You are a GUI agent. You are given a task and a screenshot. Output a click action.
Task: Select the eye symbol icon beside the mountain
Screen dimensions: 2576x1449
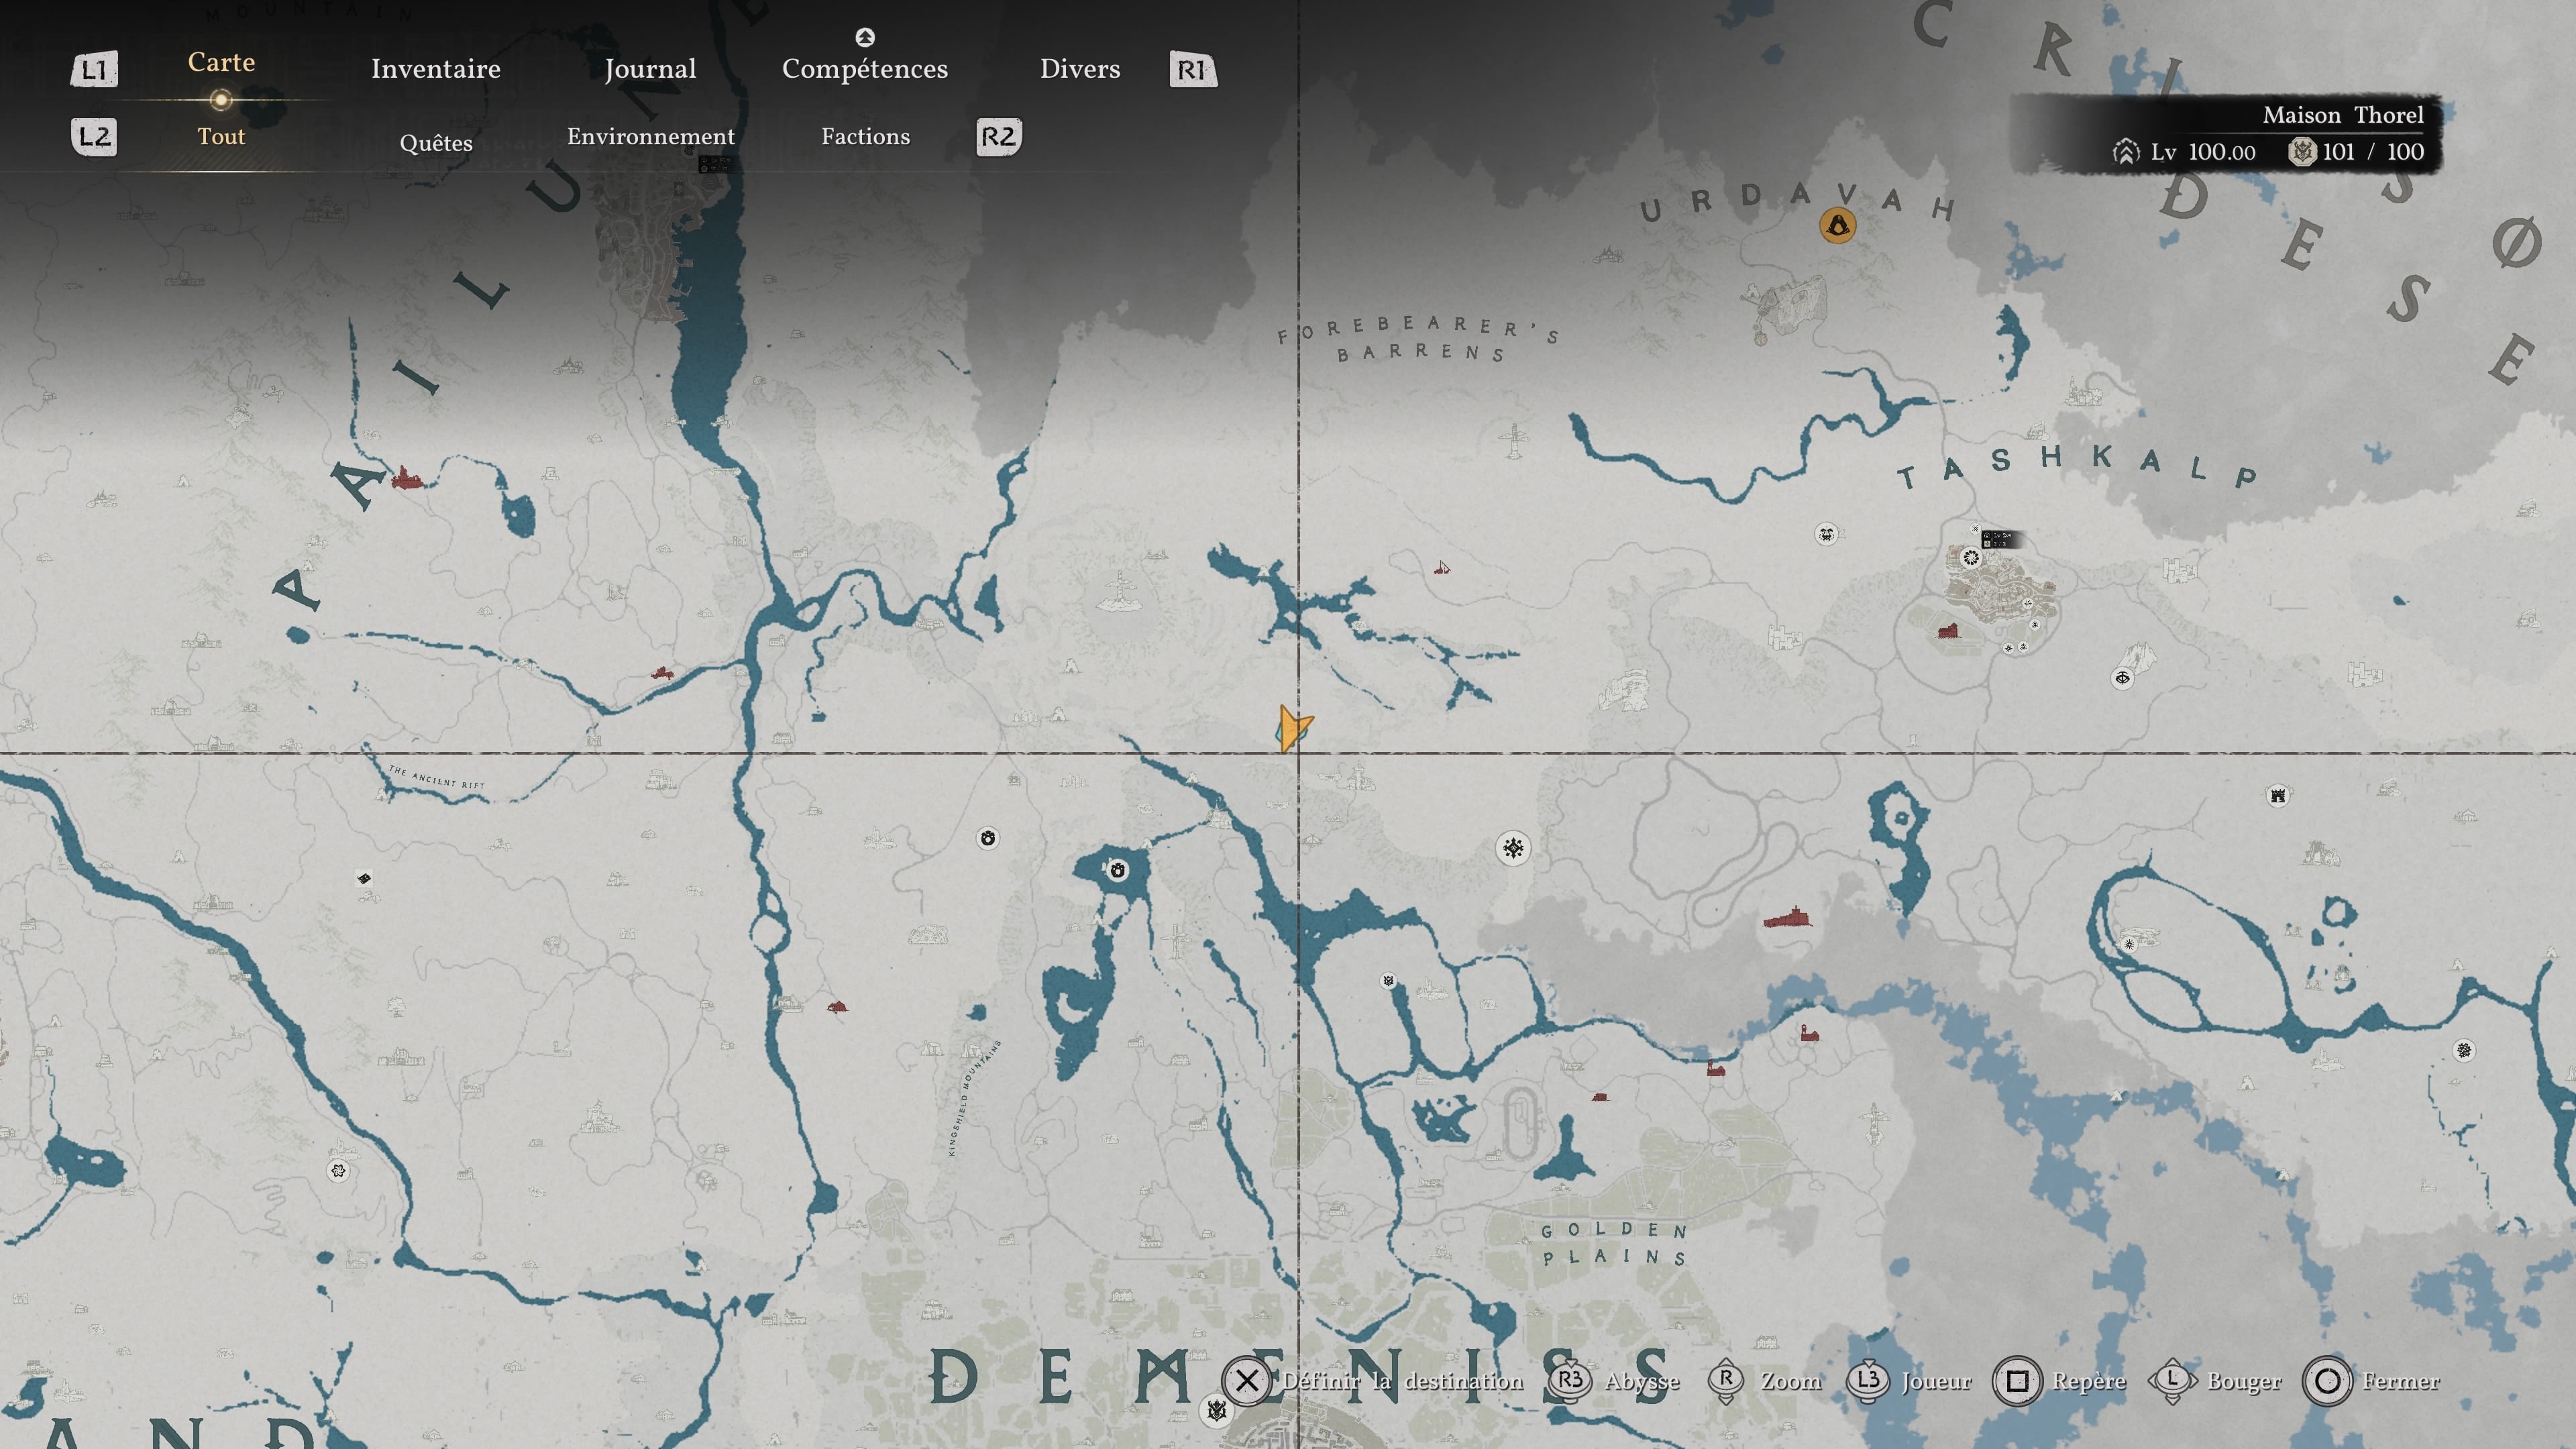point(2123,678)
